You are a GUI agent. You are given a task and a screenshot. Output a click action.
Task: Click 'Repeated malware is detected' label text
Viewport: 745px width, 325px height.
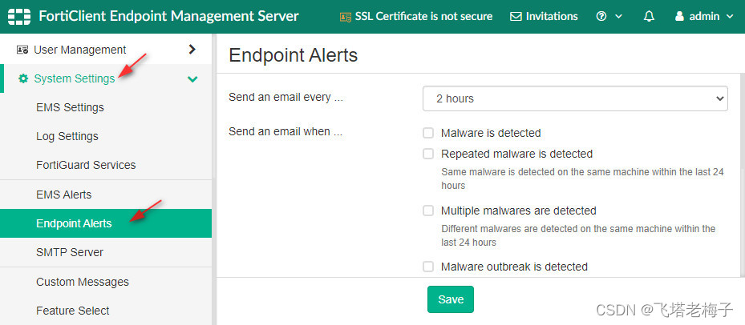point(516,154)
